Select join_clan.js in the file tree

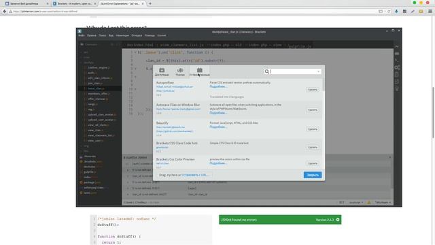tap(94, 83)
